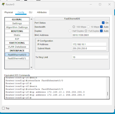Open global Settings in the sidebar
The height and width of the screenshot is (114, 115).
coord(17,23)
